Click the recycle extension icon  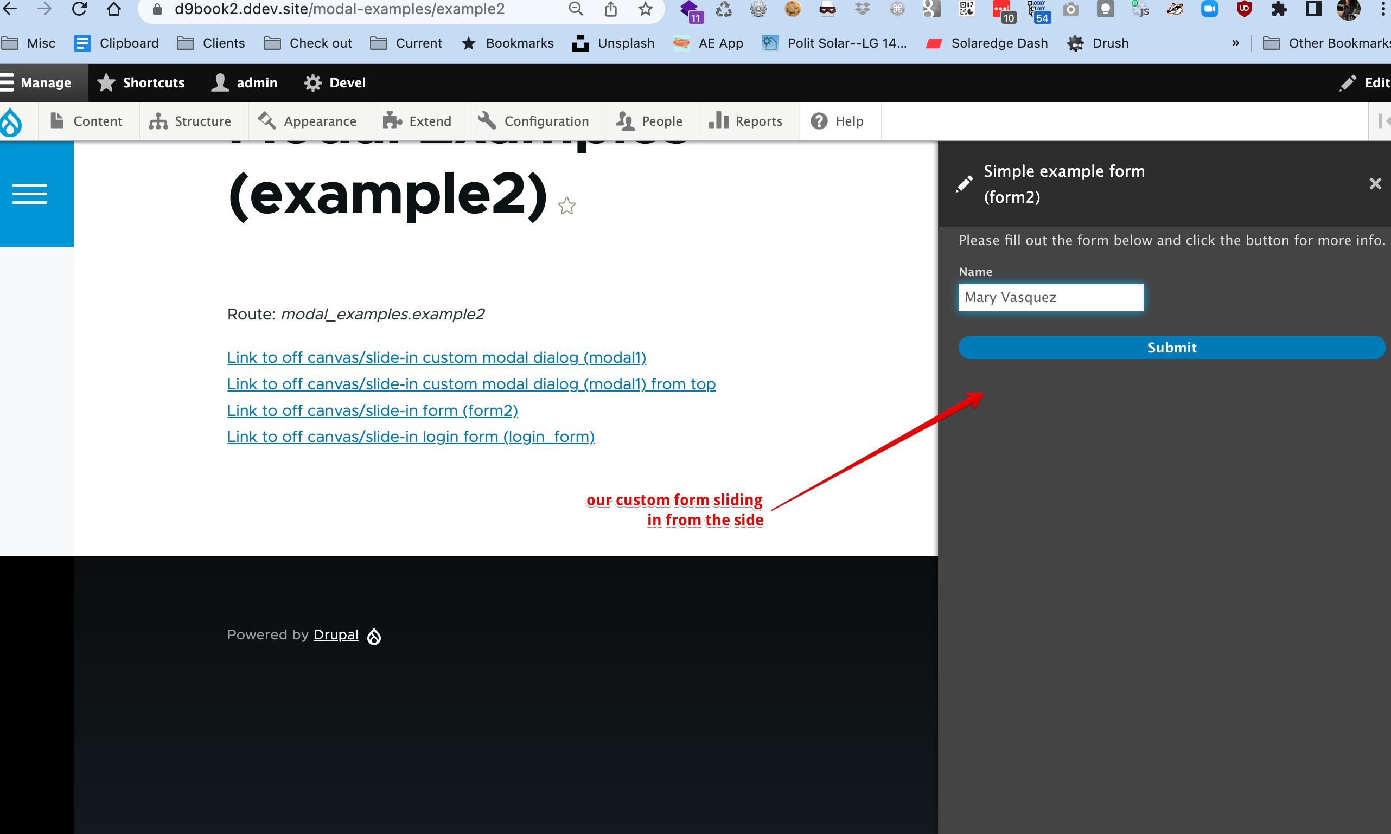coord(724,9)
